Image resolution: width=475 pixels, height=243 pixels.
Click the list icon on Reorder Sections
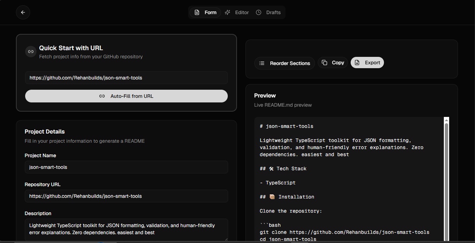pyautogui.click(x=261, y=63)
